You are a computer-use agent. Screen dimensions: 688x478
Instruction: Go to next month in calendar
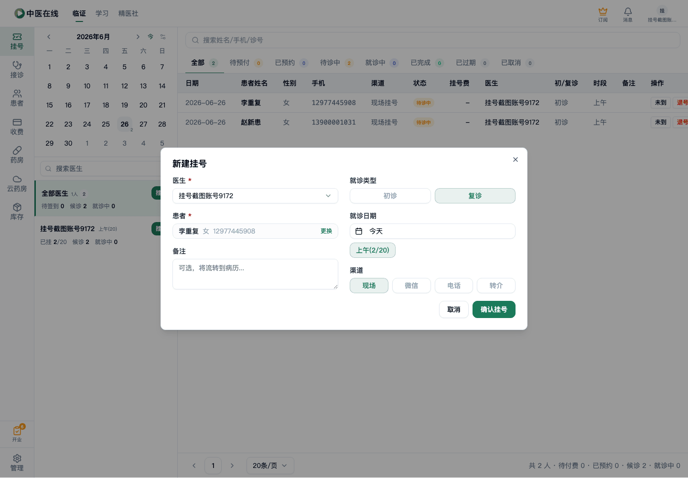[138, 37]
